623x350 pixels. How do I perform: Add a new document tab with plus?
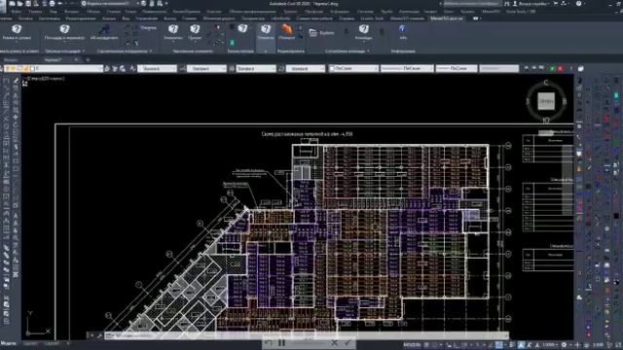click(88, 60)
